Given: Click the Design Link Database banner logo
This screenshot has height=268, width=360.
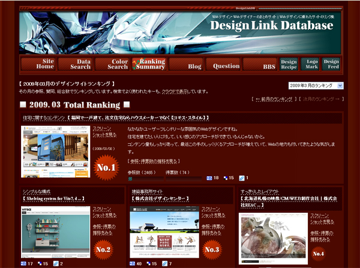Looking at the screenshot, I should coord(271,26).
